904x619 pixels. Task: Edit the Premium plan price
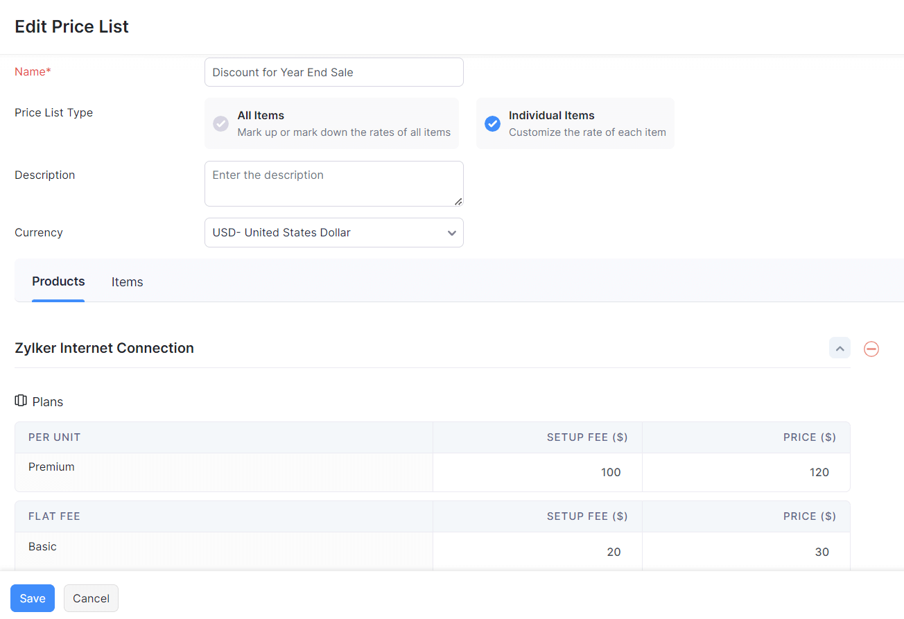(746, 473)
